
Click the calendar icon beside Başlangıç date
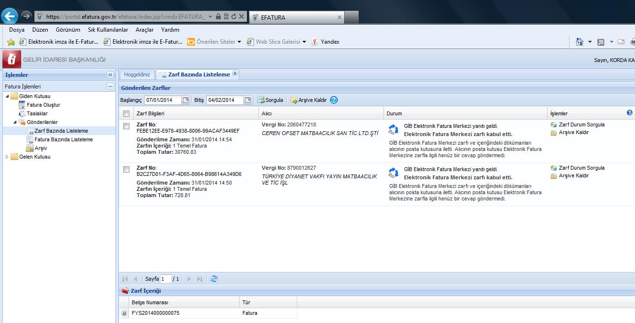click(186, 100)
